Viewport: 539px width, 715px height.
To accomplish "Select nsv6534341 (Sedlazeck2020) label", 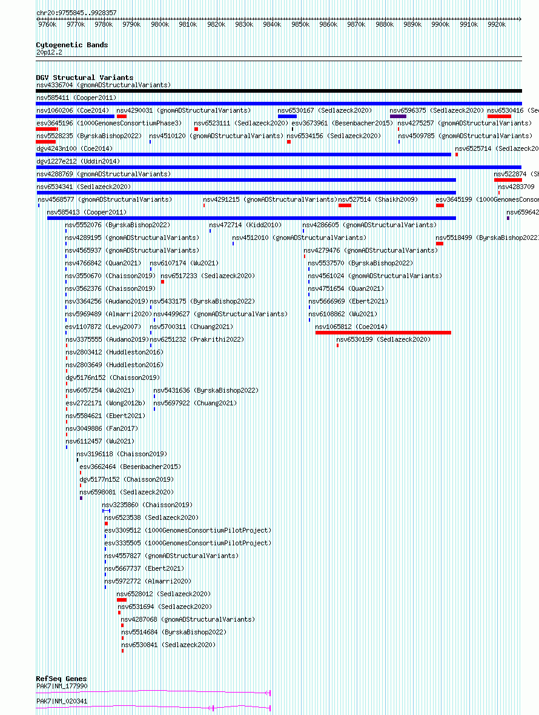I will click(84, 187).
